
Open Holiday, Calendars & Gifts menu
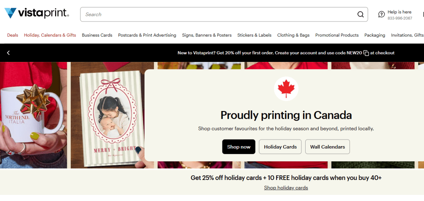point(50,35)
